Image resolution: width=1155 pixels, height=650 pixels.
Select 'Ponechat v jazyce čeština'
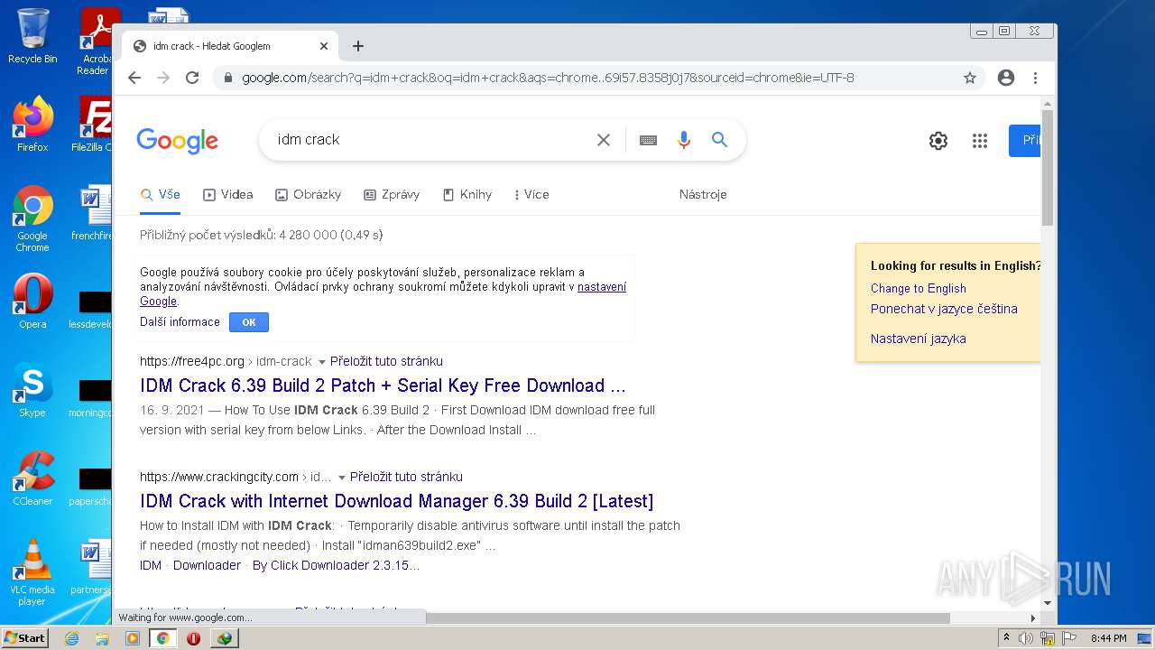click(944, 309)
